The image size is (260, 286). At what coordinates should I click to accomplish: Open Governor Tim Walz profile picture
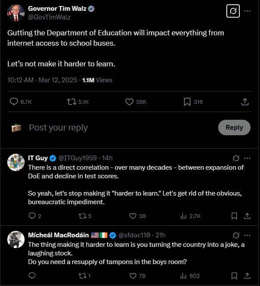pyautogui.click(x=16, y=13)
